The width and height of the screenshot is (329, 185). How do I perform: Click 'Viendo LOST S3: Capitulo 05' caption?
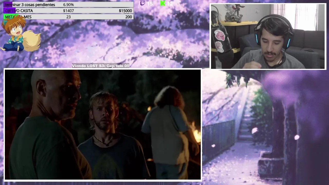100,66
